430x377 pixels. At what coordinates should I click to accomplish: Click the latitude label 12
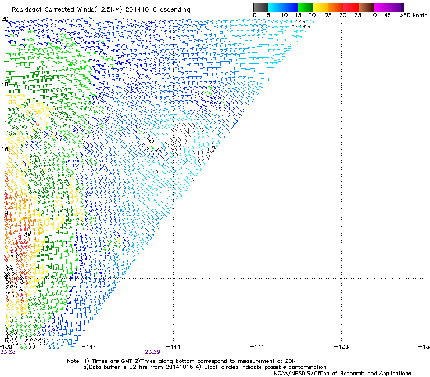click(x=5, y=277)
